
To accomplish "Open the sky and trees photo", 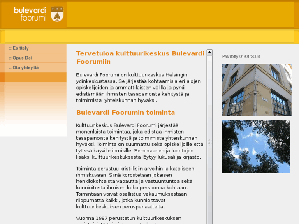I will coord(256,147).
